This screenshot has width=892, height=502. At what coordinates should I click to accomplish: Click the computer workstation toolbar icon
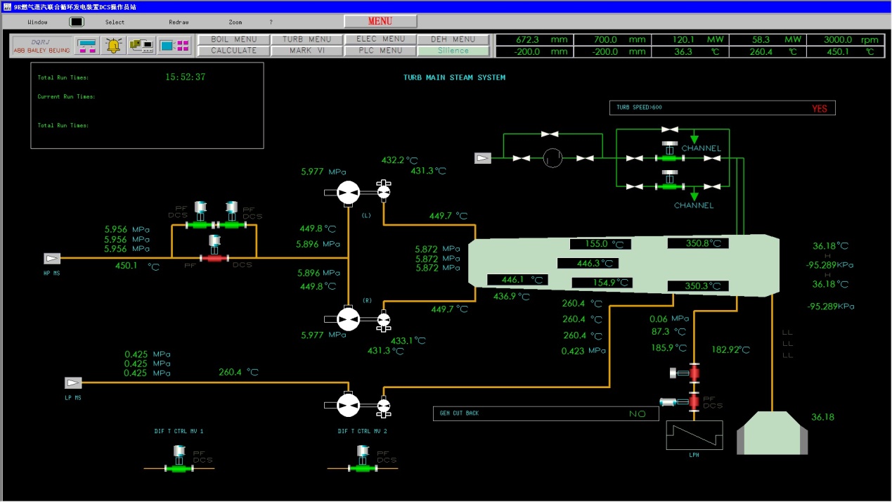tap(143, 46)
